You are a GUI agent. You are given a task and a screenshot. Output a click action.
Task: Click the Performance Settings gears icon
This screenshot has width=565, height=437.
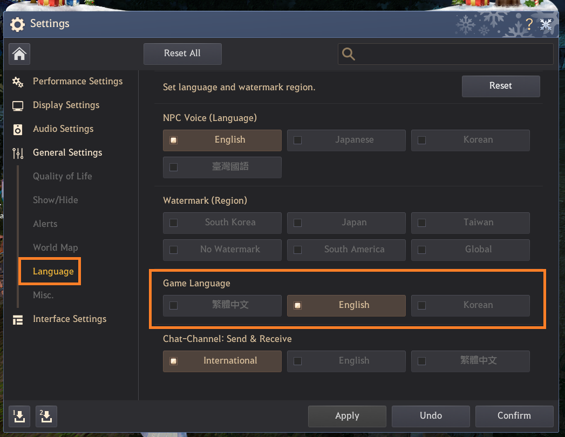click(x=18, y=82)
